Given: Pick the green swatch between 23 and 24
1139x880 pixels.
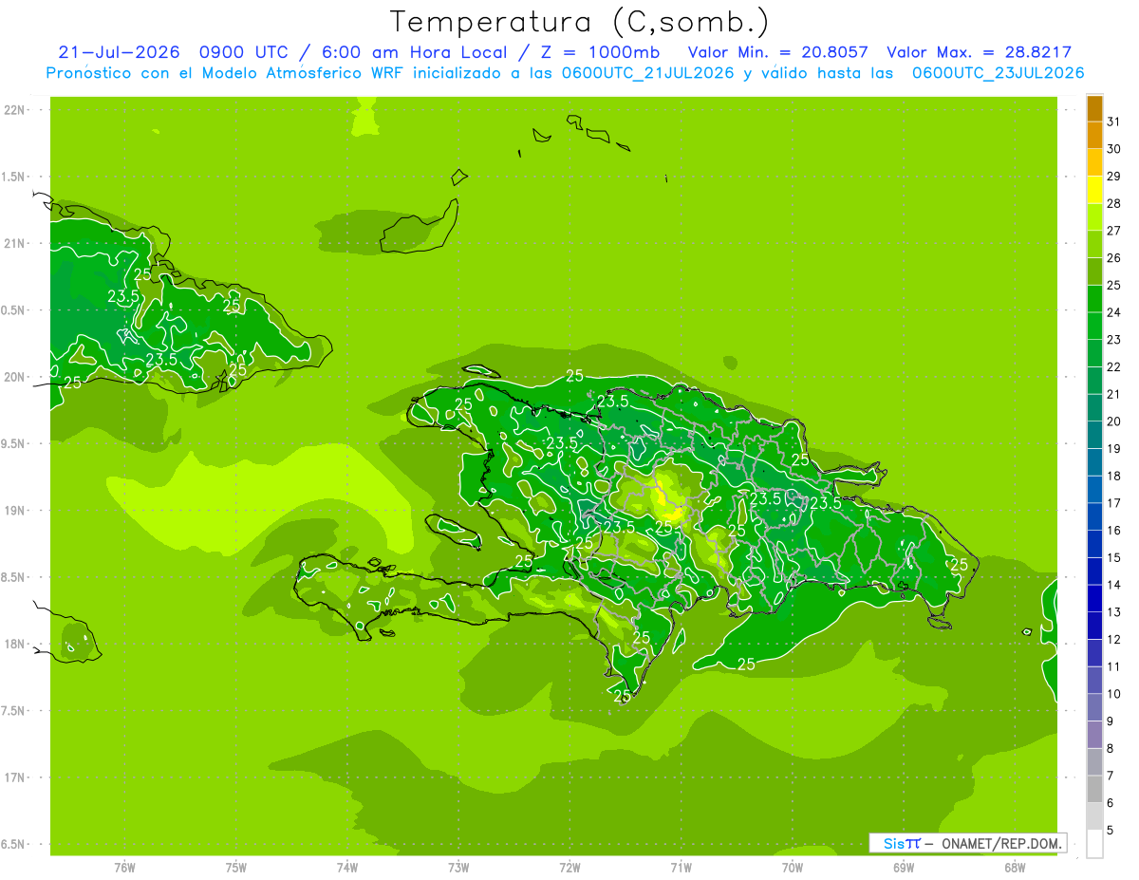Looking at the screenshot, I should pyautogui.click(x=1094, y=326).
